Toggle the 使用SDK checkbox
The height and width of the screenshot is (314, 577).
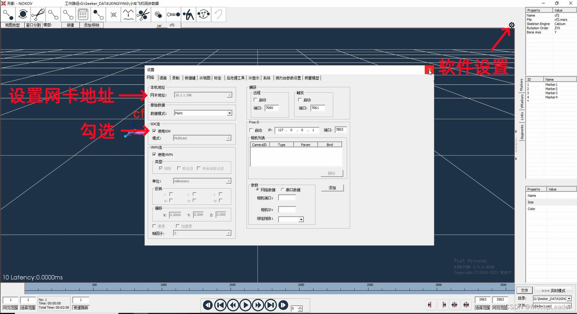(x=154, y=131)
